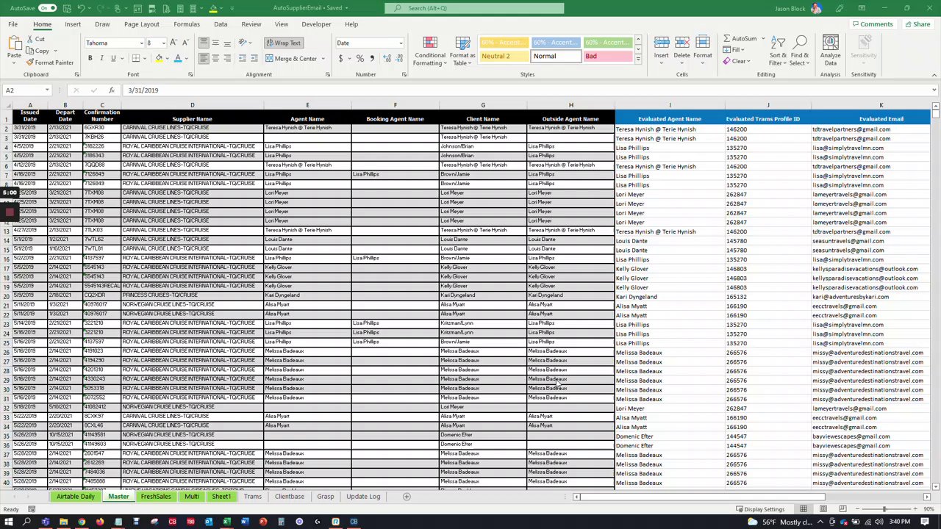Apply the Bad cell style swatch
Image resolution: width=941 pixels, height=529 pixels.
[607, 57]
